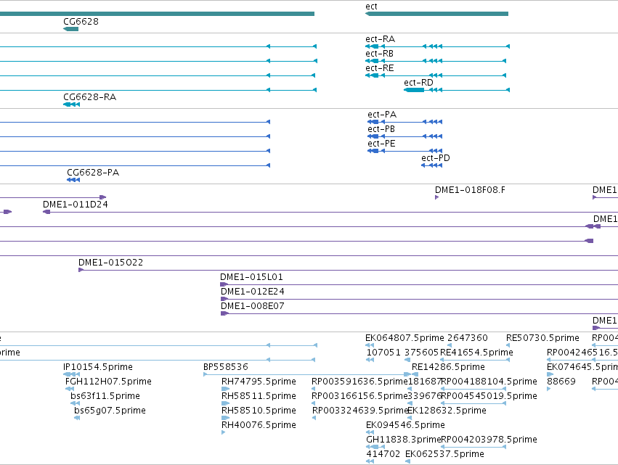Click the RP004545019.5prime EST label
Screen dimensions: 618x465
tap(489, 396)
